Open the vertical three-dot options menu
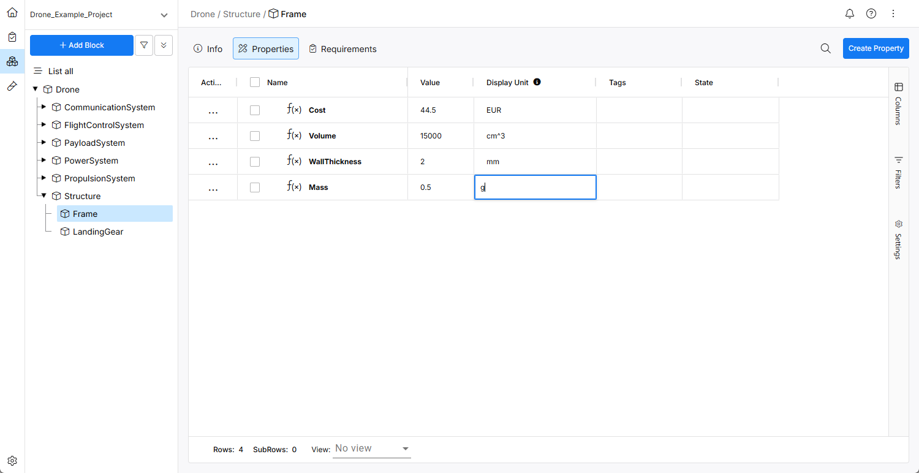919x473 pixels. click(x=893, y=13)
